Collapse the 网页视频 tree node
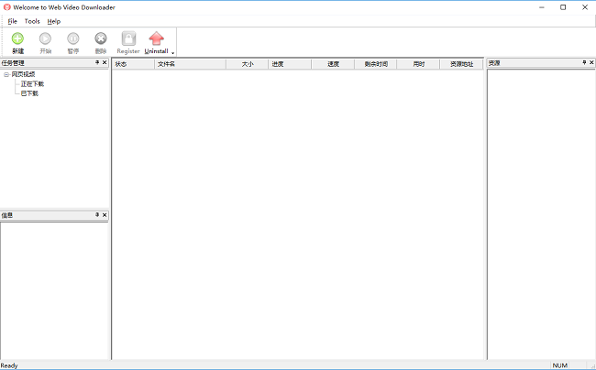This screenshot has width=596, height=370. [x=6, y=74]
